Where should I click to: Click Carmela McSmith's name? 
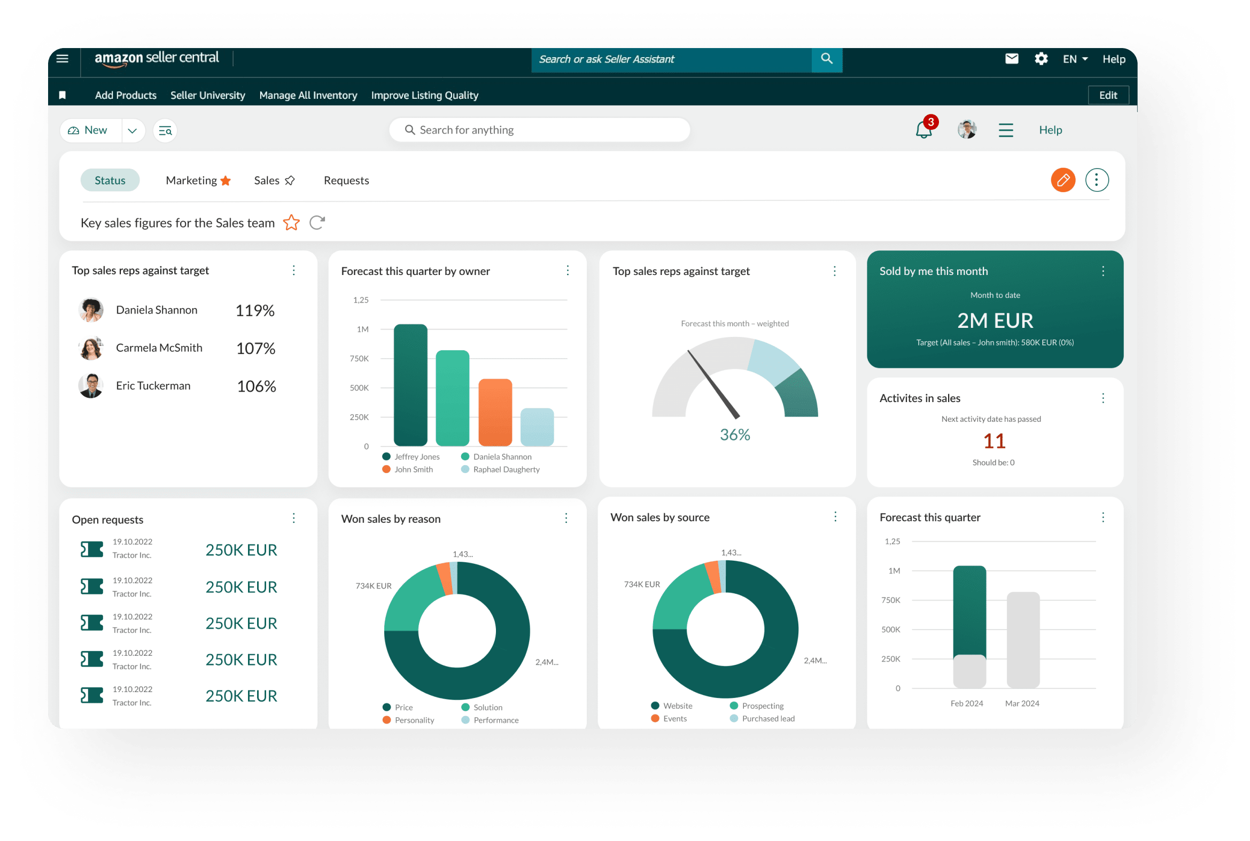pyautogui.click(x=159, y=348)
